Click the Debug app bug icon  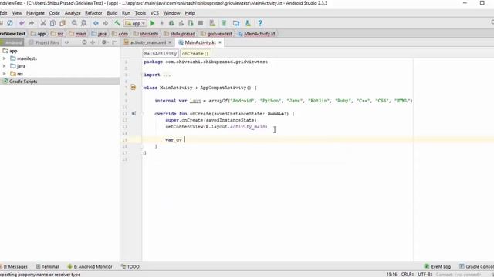(x=171, y=23)
